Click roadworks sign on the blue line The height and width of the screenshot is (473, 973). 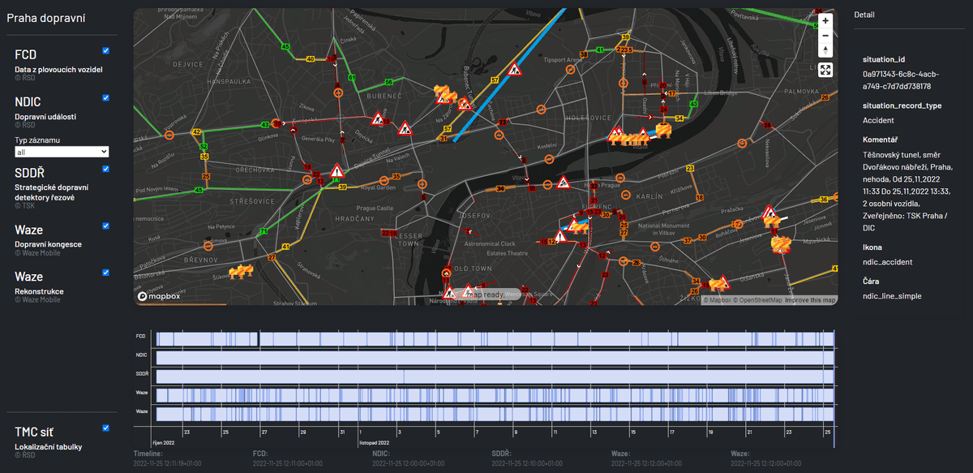(512, 71)
